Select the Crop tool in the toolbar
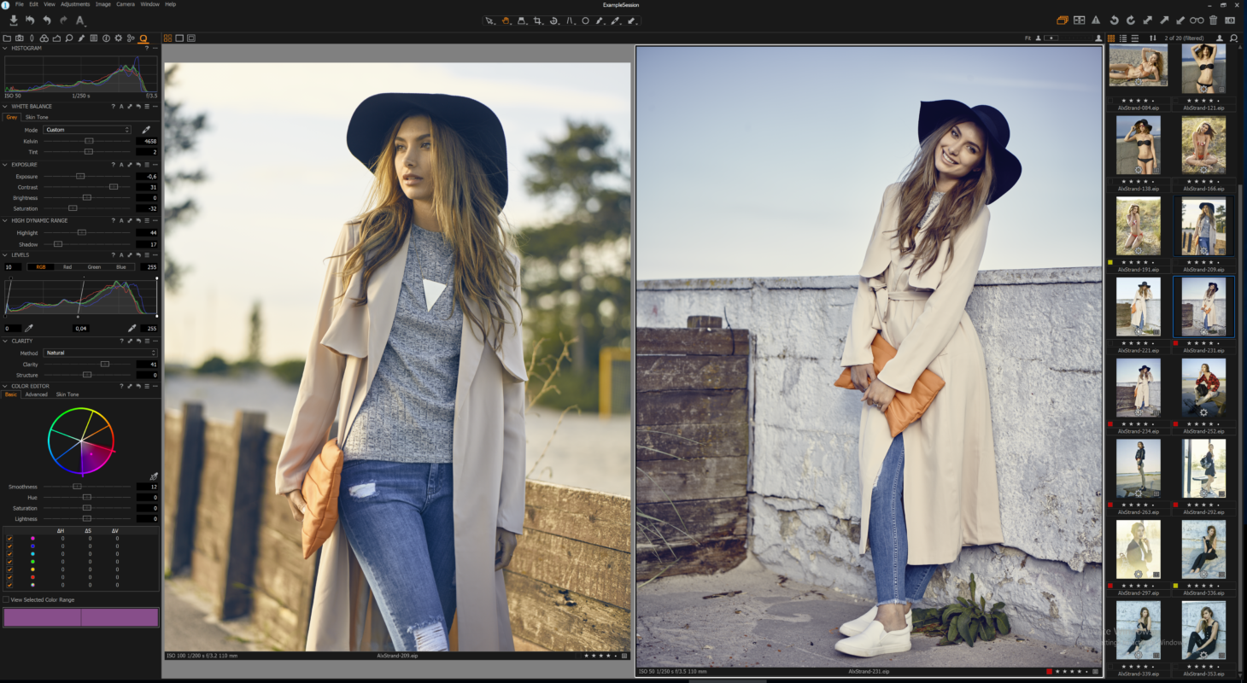The width and height of the screenshot is (1247, 683). point(539,21)
